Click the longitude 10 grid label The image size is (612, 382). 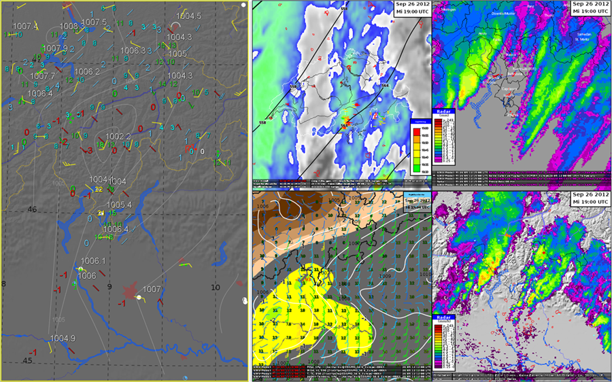point(216,288)
